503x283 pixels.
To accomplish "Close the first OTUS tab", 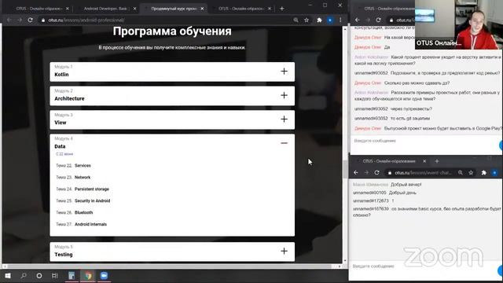I will (68, 9).
